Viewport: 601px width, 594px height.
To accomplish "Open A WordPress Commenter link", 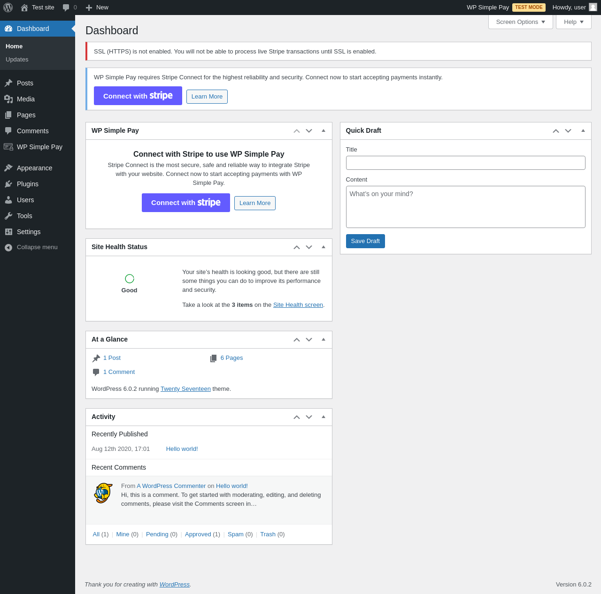I will point(171,486).
